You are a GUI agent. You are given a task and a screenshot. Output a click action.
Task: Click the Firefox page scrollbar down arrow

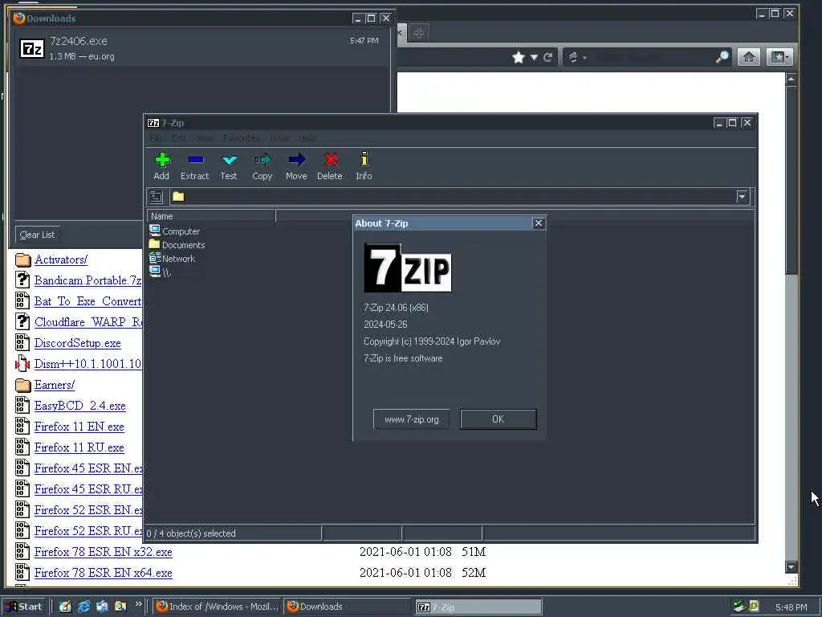pos(791,567)
